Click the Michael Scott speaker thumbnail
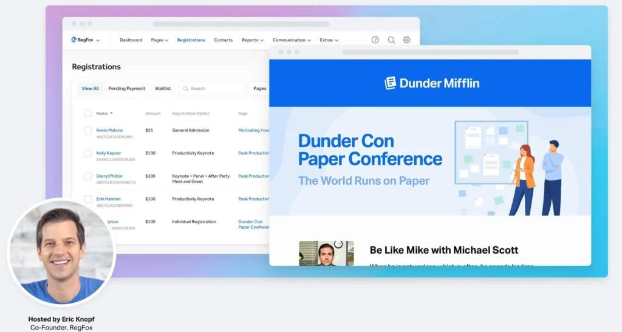Image resolution: width=622 pixels, height=332 pixels. tap(326, 253)
